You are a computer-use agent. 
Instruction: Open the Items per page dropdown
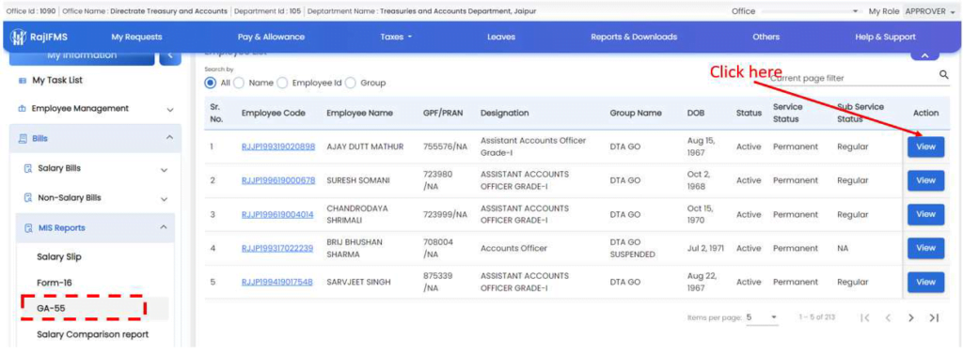762,317
